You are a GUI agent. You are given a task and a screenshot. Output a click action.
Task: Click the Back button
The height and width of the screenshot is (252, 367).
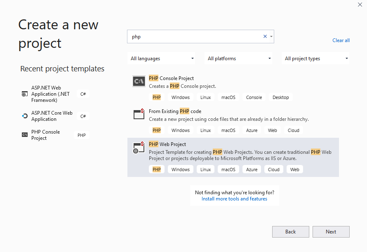coord(290,232)
